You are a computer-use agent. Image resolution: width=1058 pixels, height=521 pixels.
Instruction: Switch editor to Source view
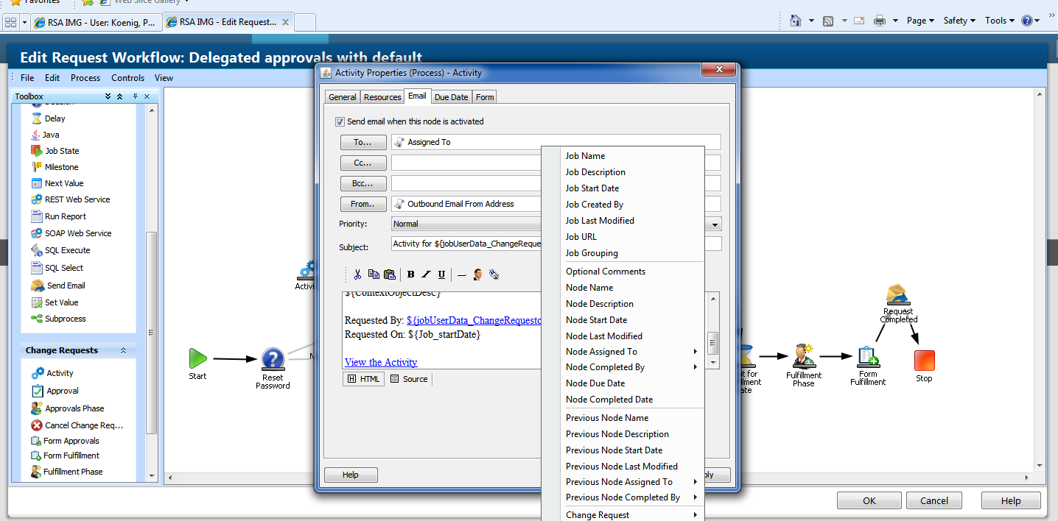(x=409, y=379)
